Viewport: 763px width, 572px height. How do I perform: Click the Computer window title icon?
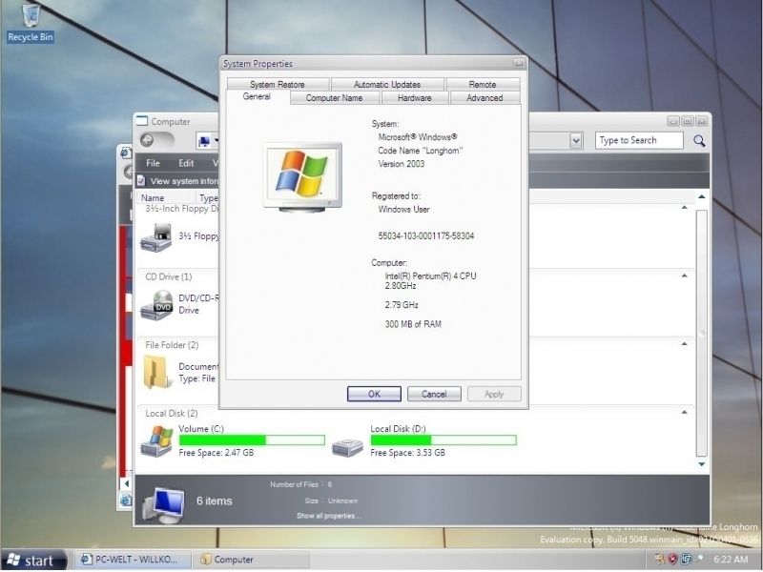[x=142, y=121]
